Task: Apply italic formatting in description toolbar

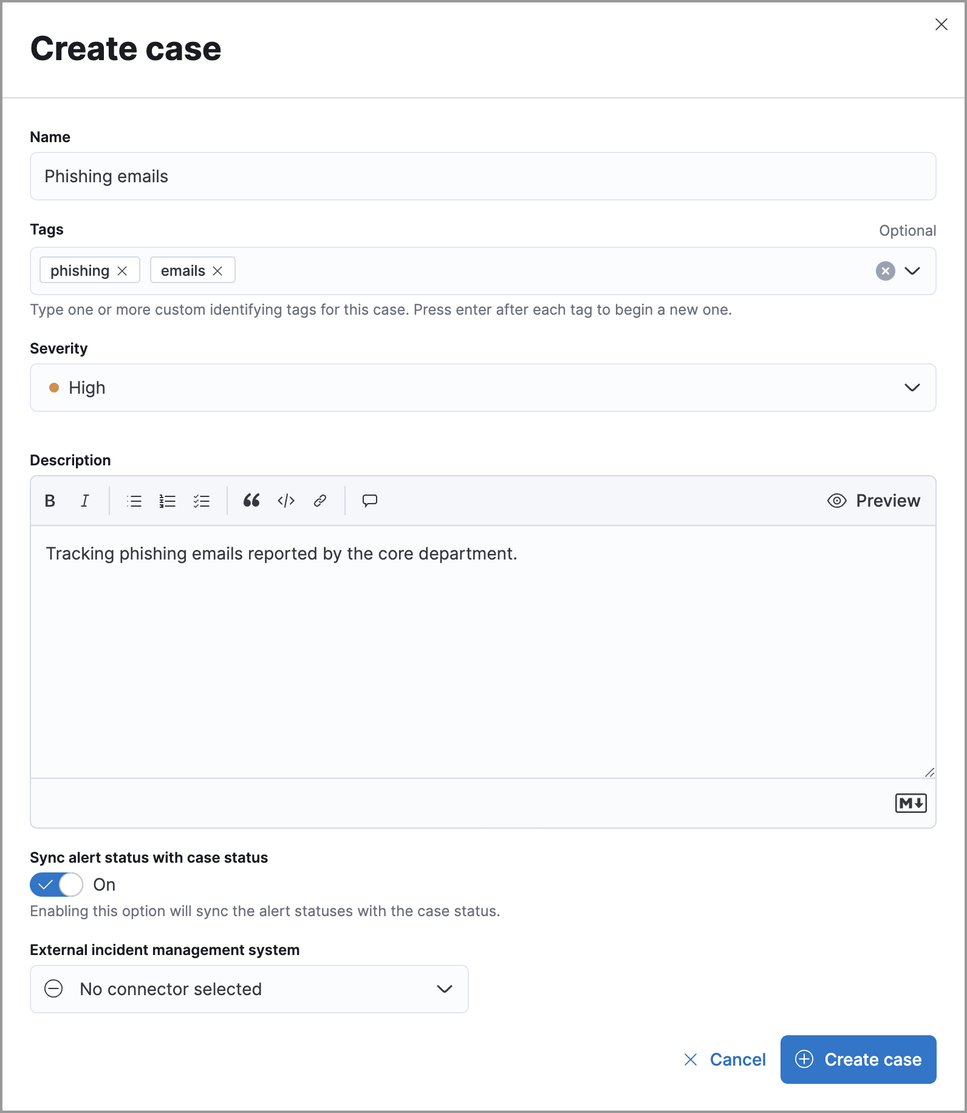Action: point(85,501)
